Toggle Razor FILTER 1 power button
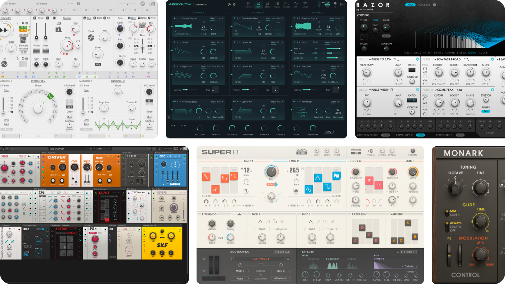The width and height of the screenshot is (505, 284). click(492, 59)
